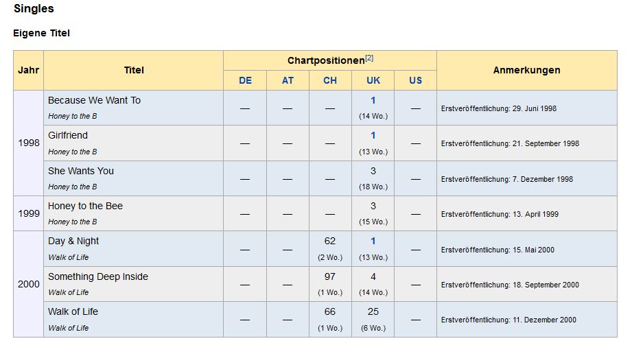Open the AT chart column link

coord(288,80)
